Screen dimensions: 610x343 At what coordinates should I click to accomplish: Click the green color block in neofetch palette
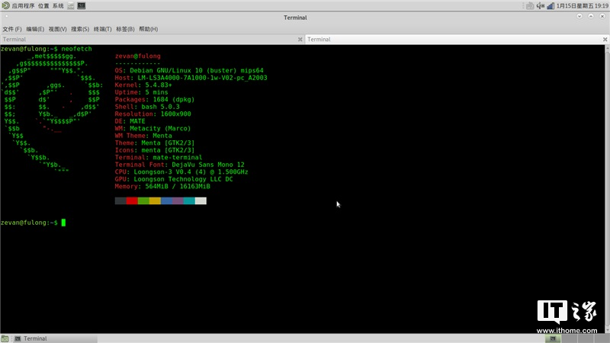(x=143, y=200)
